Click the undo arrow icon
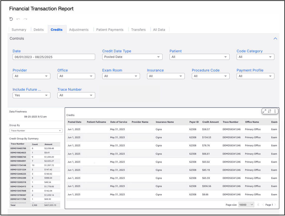This screenshot has height=216, width=285. [x=18, y=19]
